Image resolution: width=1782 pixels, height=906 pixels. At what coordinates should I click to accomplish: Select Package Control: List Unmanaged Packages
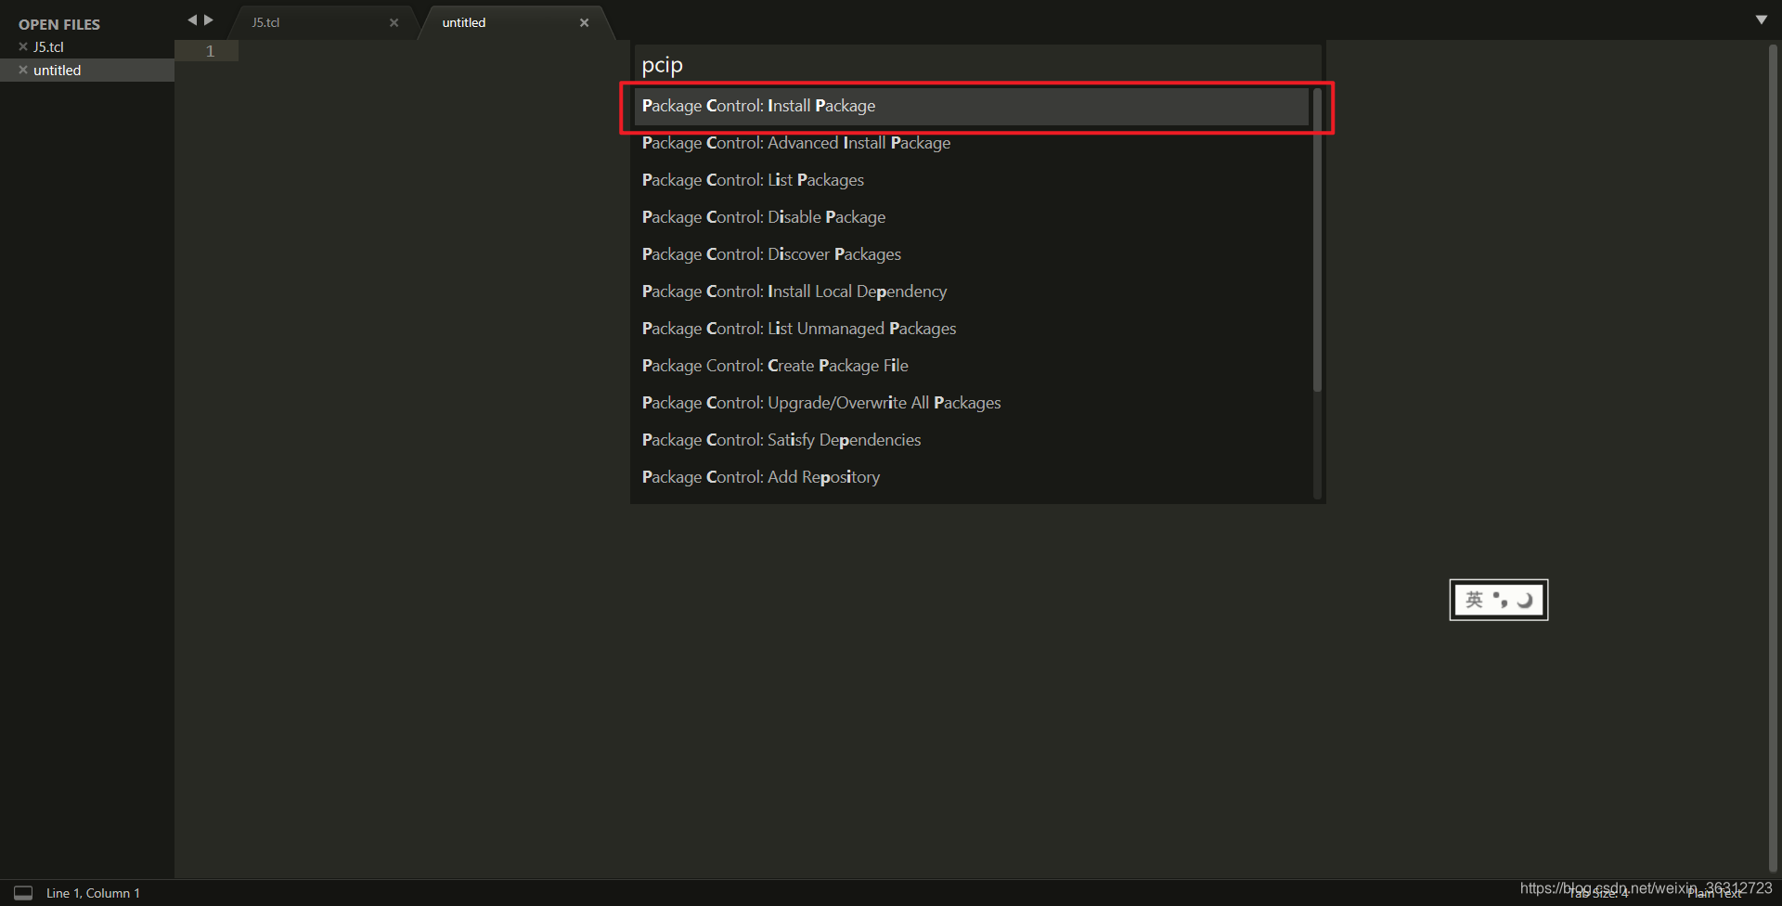tap(971, 329)
